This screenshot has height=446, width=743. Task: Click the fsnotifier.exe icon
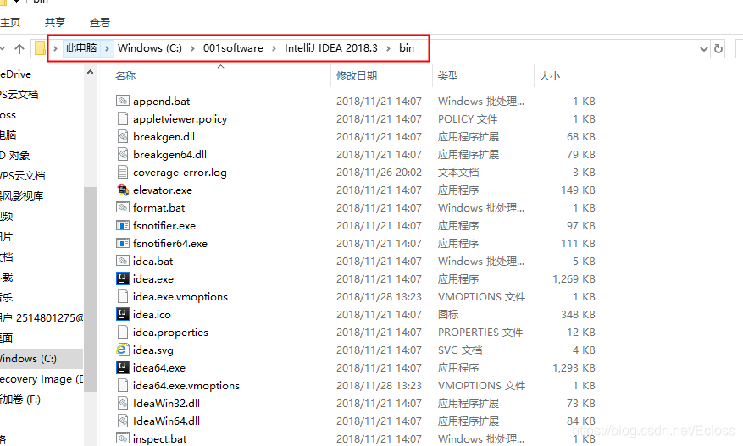coord(123,225)
